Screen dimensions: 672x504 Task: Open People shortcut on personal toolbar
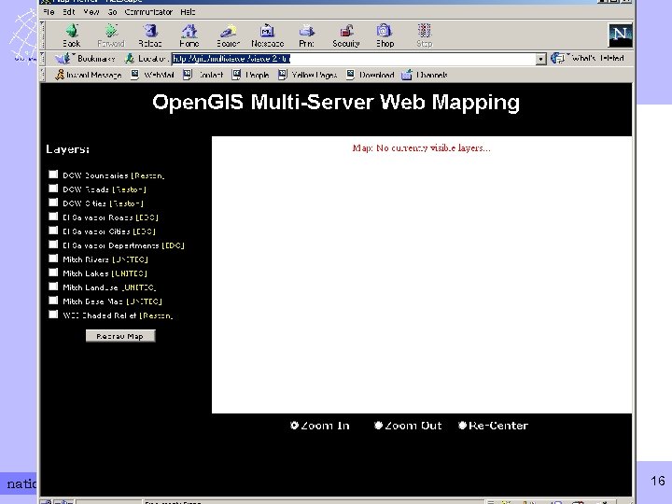click(251, 75)
